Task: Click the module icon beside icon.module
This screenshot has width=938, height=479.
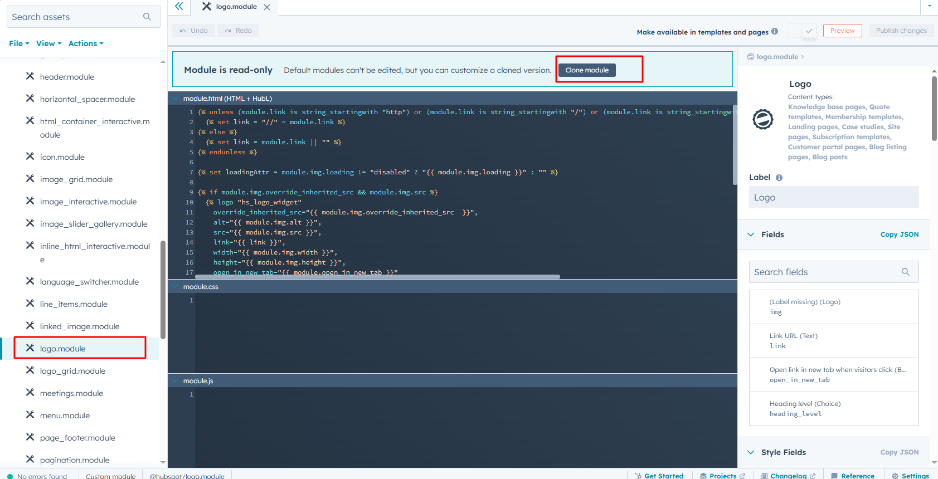Action: 30,157
